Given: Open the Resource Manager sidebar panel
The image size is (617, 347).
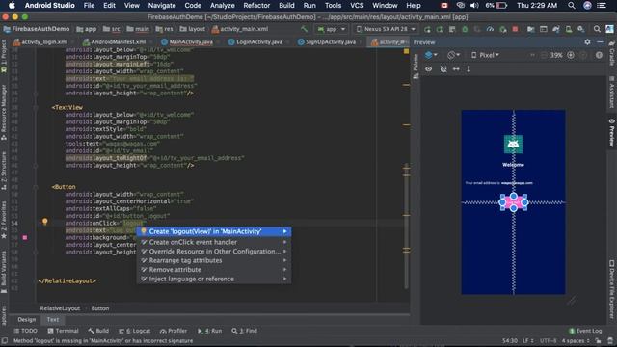Looking at the screenshot, I should [4, 112].
